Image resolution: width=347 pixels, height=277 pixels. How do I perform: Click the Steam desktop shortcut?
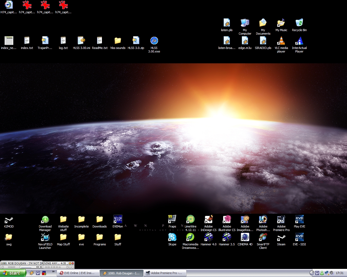pyautogui.click(x=281, y=237)
